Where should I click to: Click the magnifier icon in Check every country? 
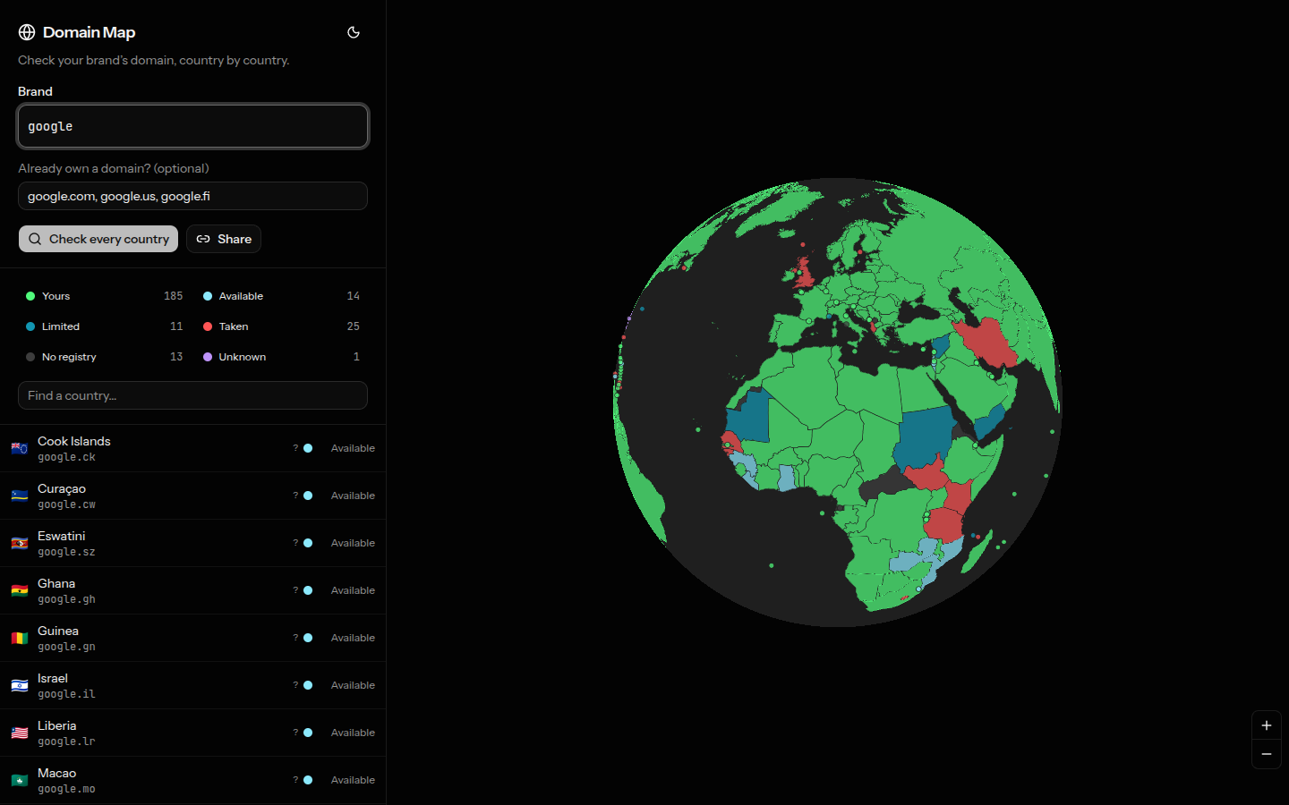click(35, 239)
